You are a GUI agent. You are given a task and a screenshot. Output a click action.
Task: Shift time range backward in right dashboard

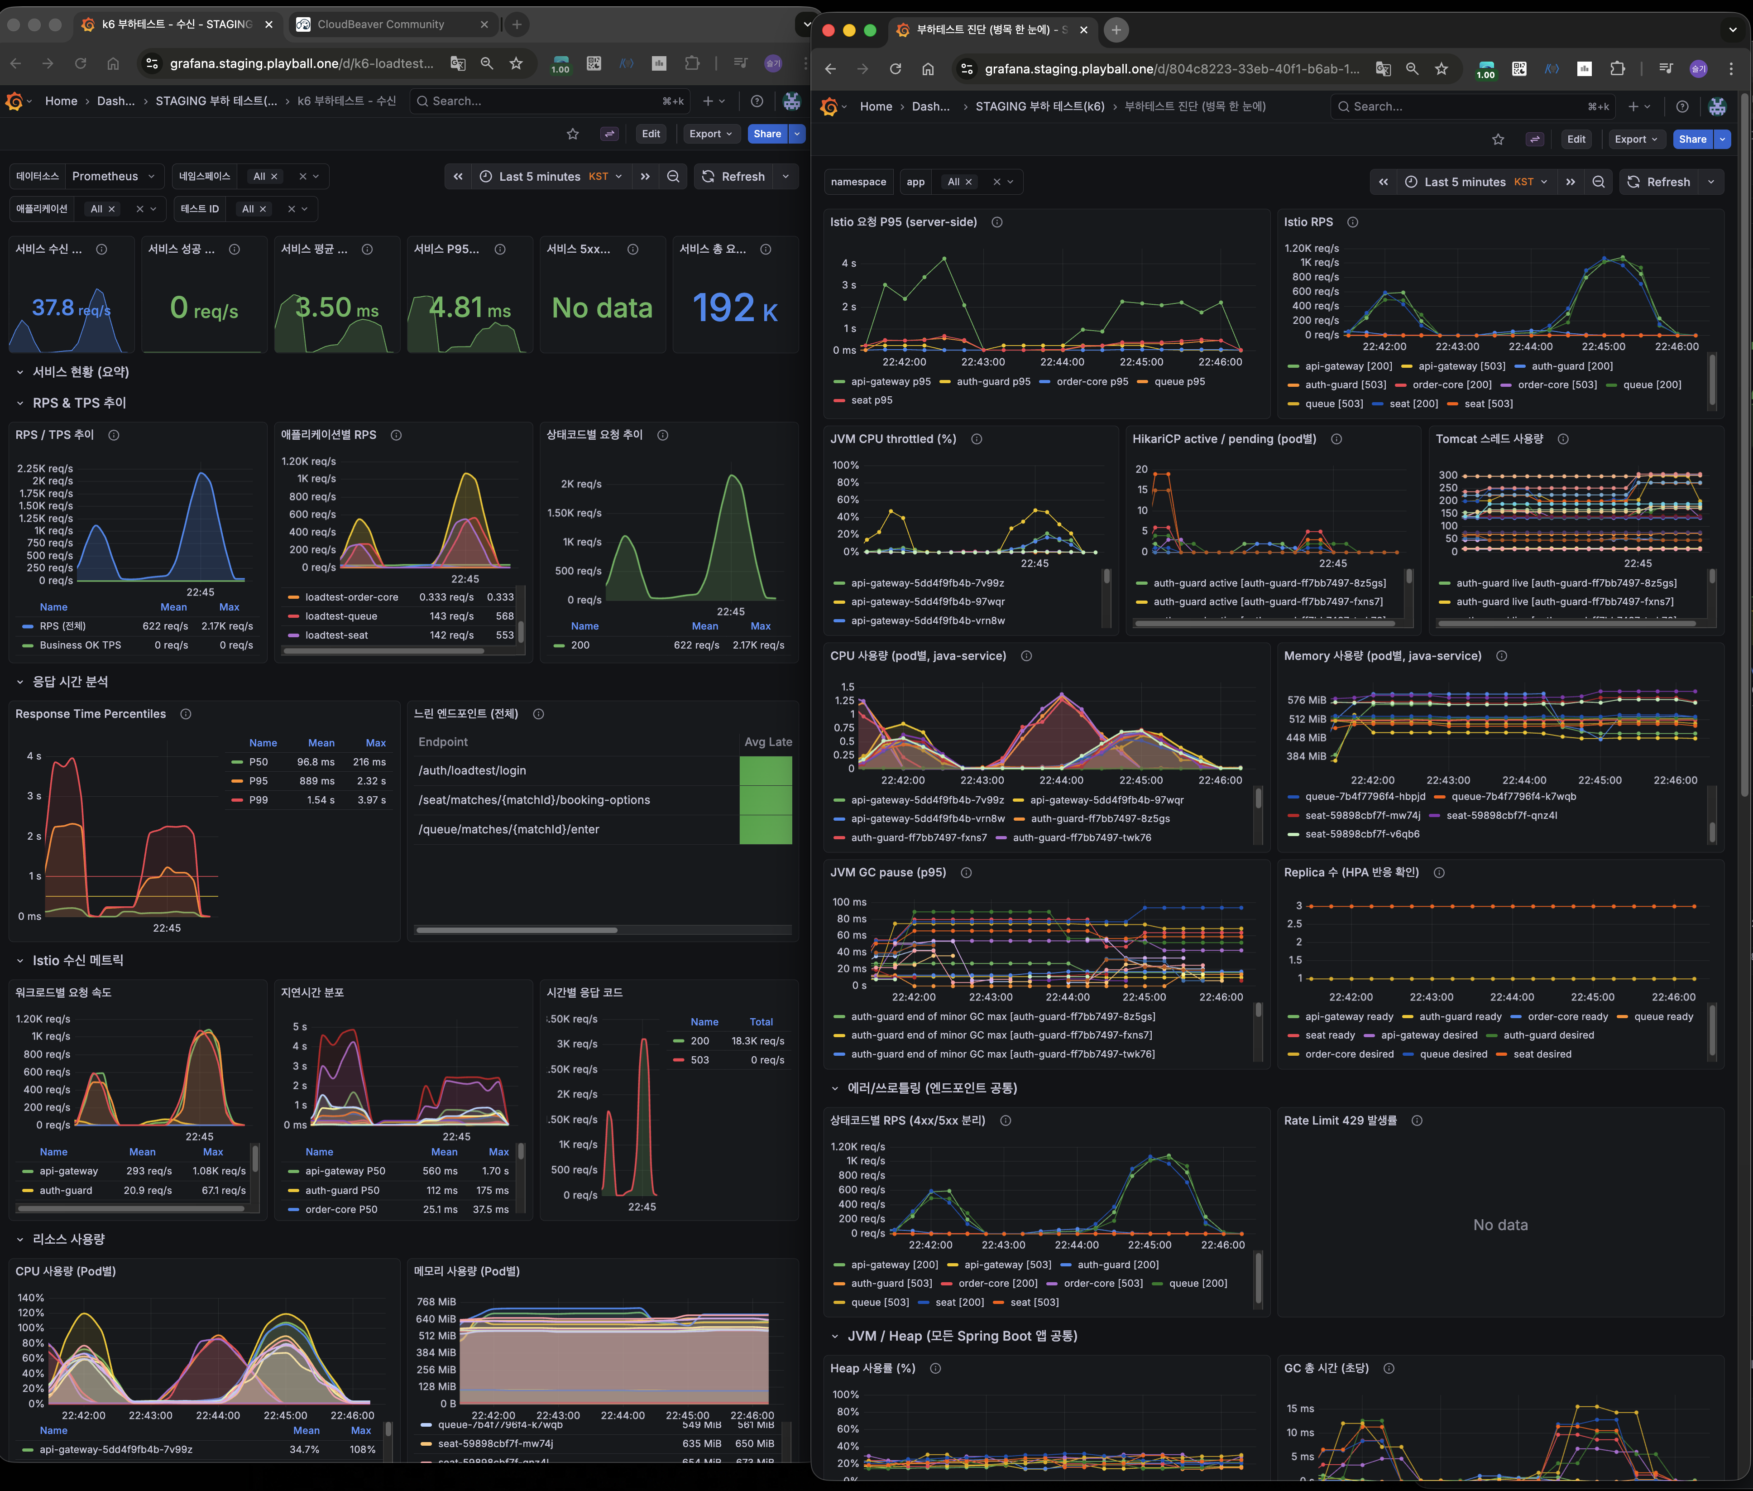(1383, 182)
